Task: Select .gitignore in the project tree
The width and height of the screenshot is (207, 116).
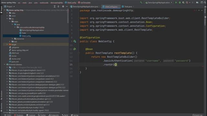Action: 15,47
